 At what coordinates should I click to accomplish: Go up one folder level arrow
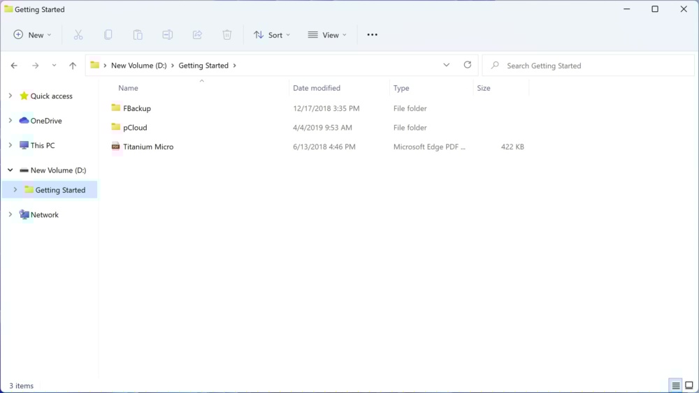(73, 66)
